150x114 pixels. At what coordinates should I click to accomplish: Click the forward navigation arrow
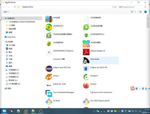point(8,7)
